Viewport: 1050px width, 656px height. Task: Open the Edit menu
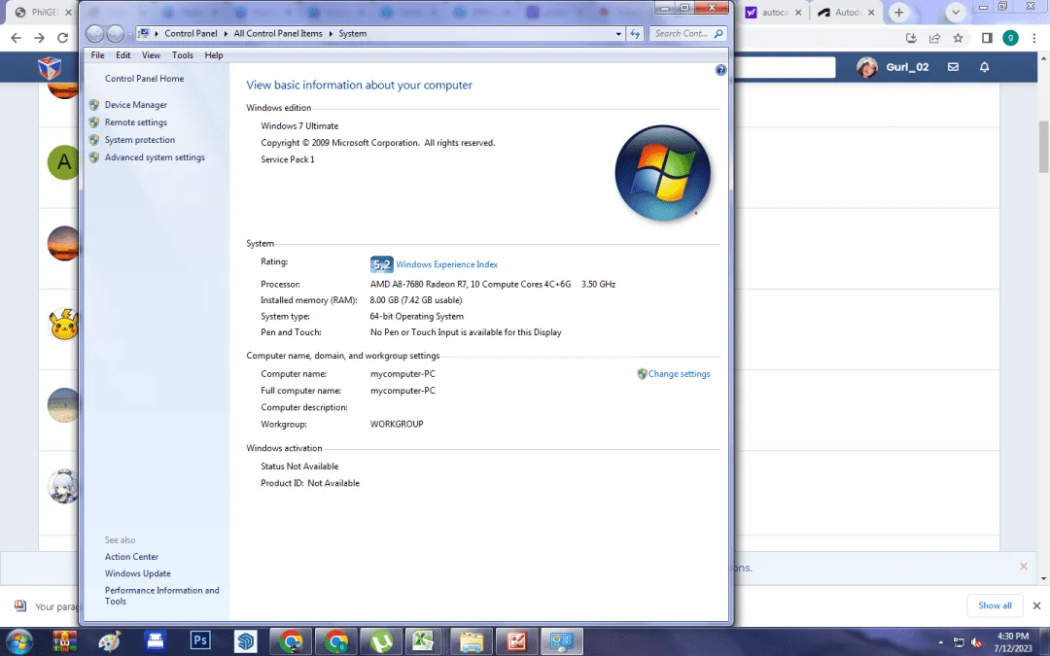click(x=123, y=55)
